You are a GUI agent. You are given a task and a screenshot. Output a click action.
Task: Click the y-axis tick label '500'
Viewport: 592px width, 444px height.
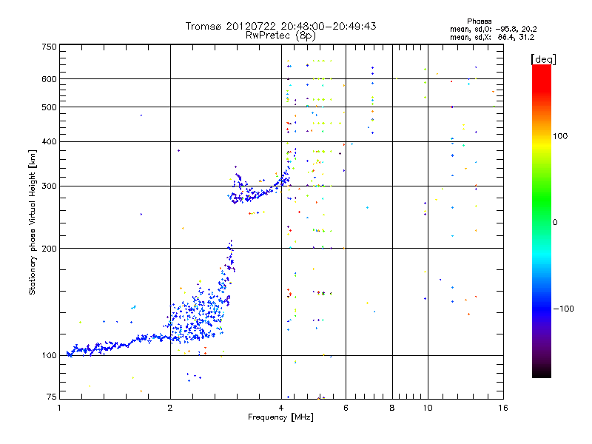[49, 107]
